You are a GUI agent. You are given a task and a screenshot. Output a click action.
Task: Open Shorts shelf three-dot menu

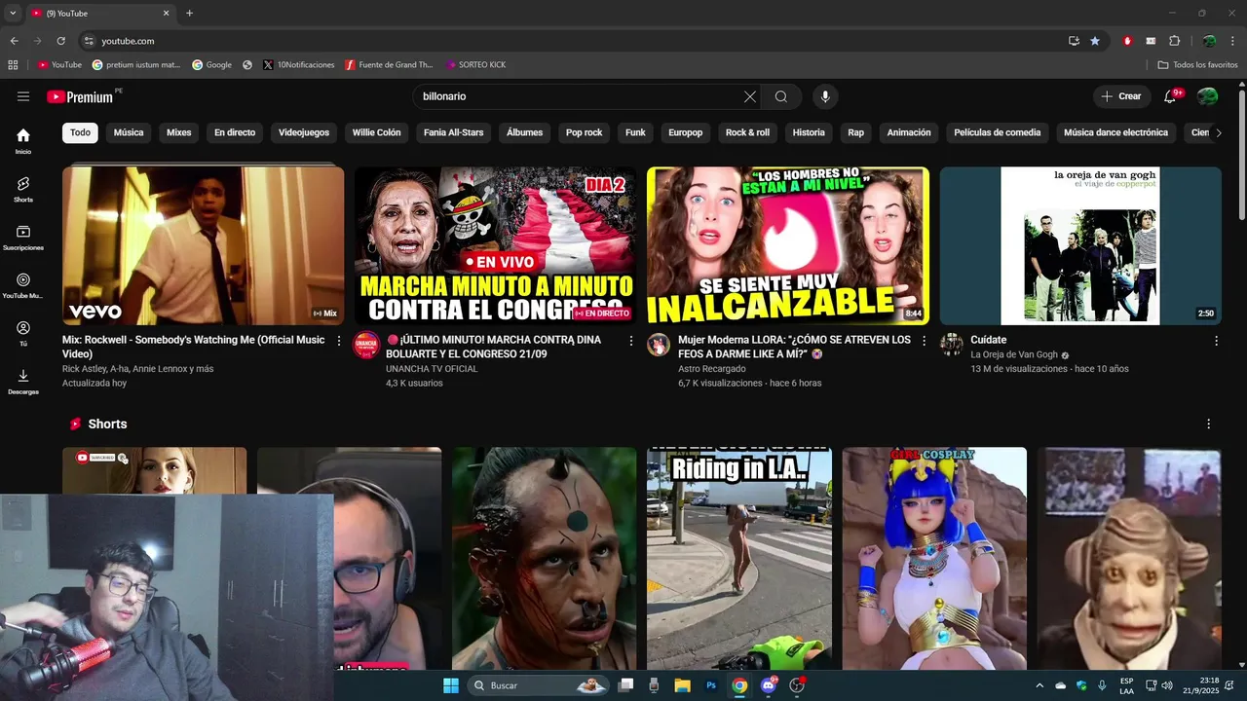click(x=1209, y=424)
